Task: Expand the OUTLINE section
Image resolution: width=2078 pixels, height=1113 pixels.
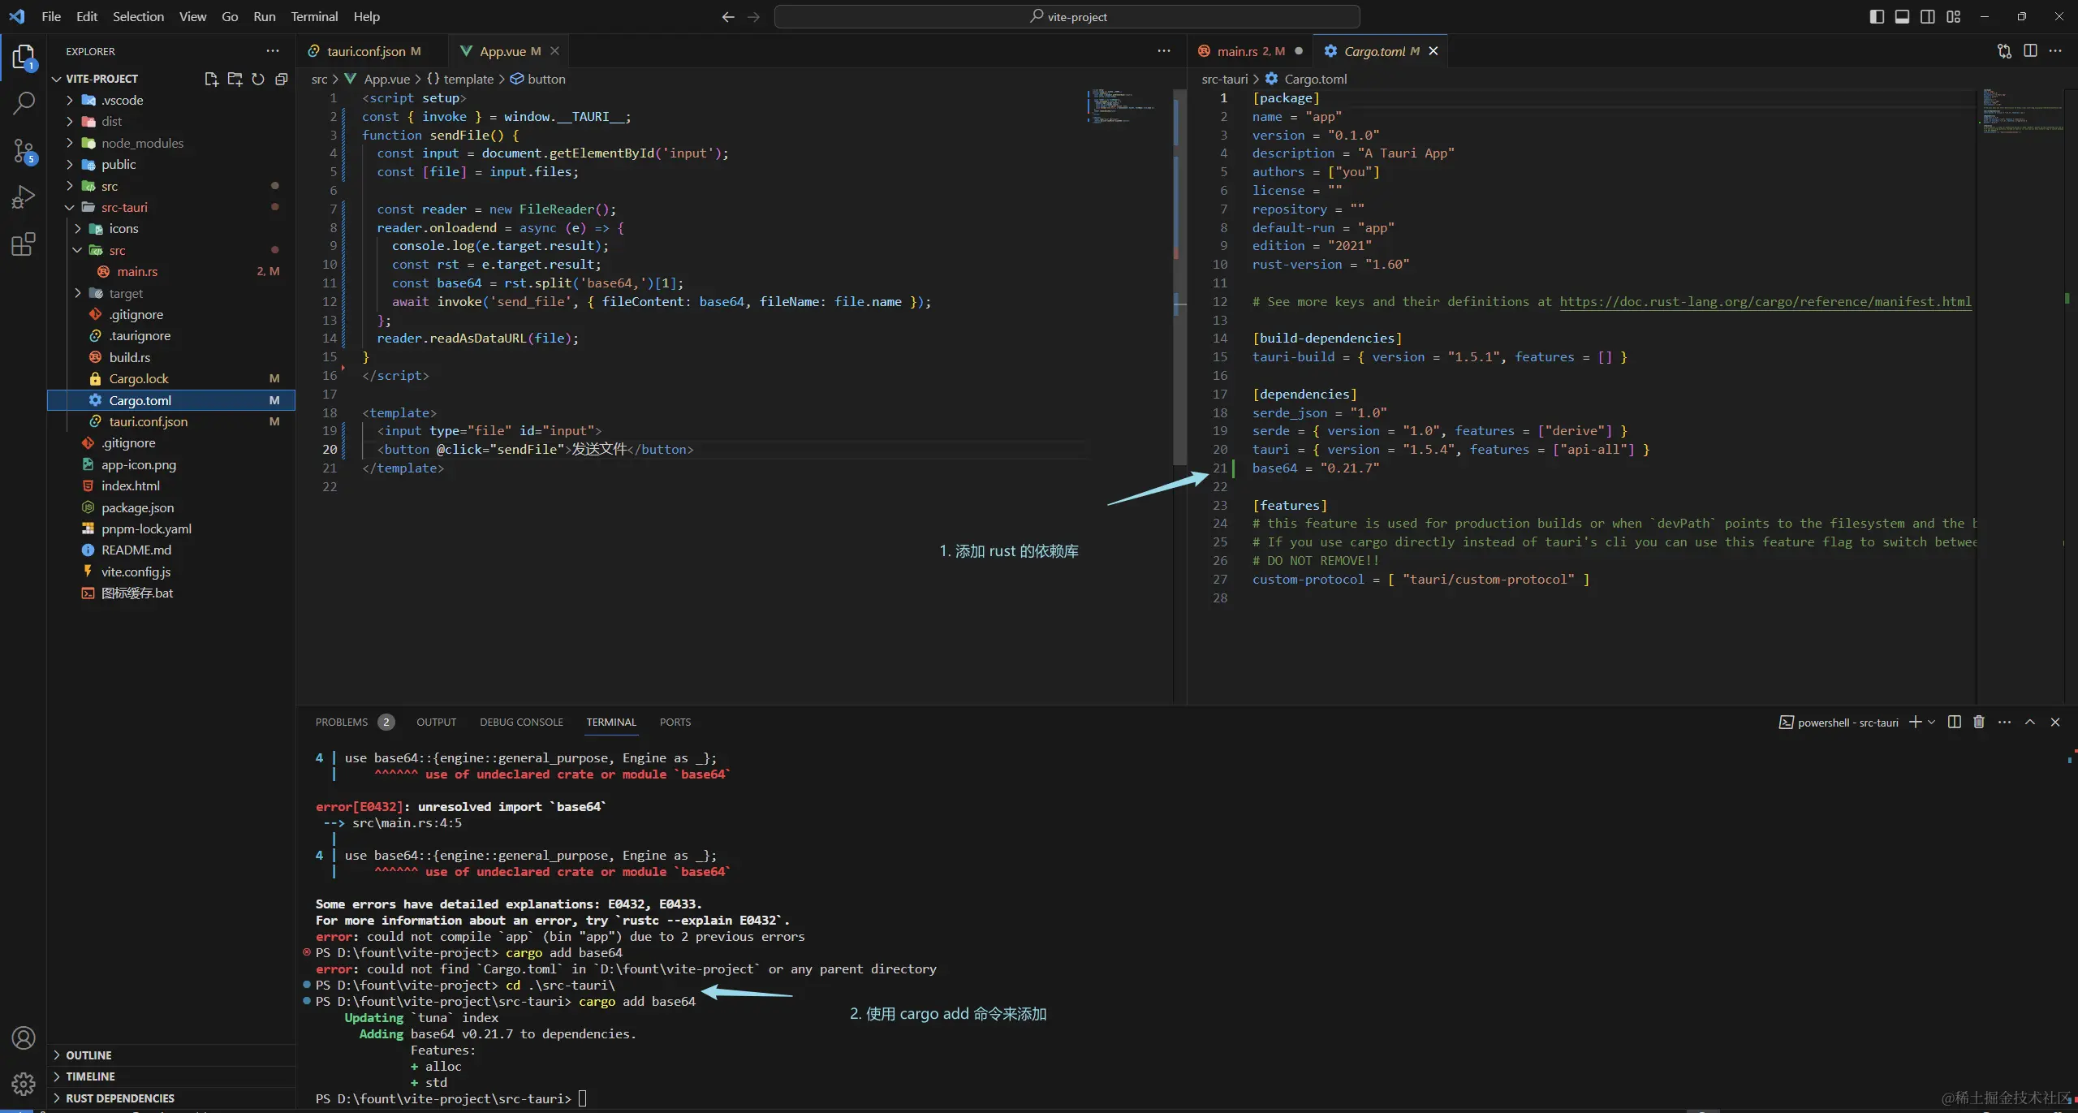Action: (x=88, y=1055)
